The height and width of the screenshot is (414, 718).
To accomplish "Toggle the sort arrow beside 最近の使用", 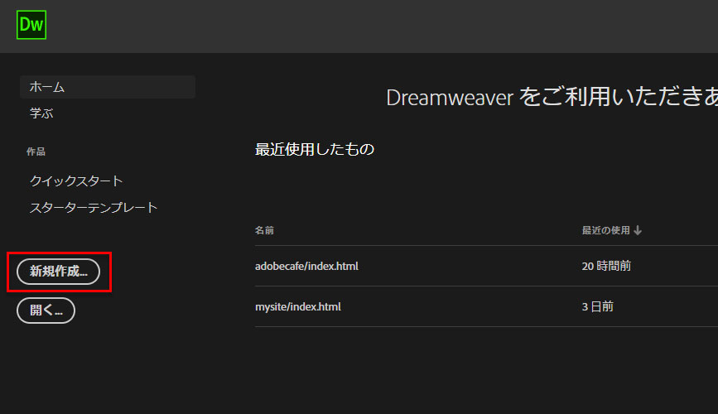I will pyautogui.click(x=638, y=230).
